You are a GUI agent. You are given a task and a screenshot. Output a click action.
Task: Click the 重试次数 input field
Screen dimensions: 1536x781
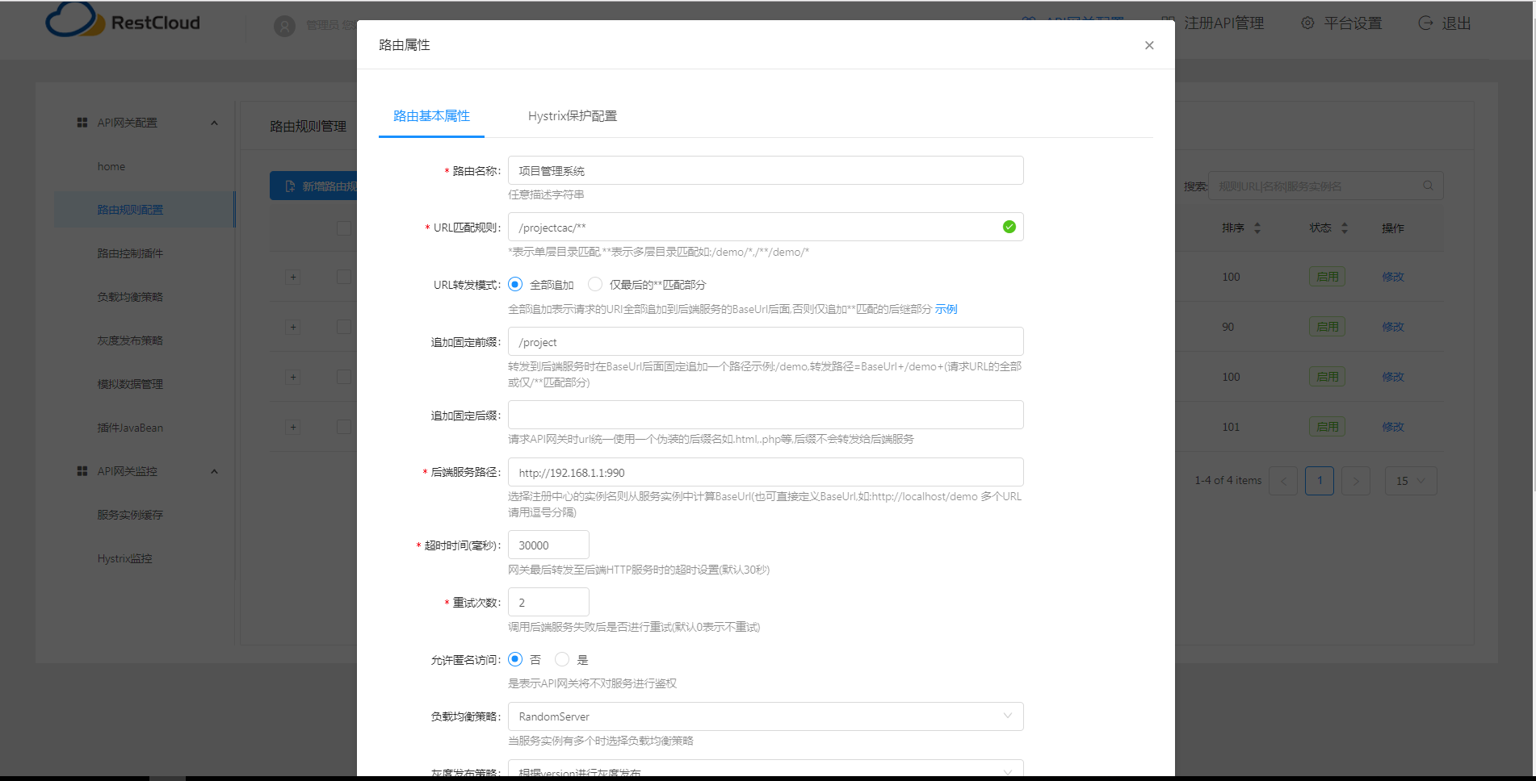click(x=548, y=602)
